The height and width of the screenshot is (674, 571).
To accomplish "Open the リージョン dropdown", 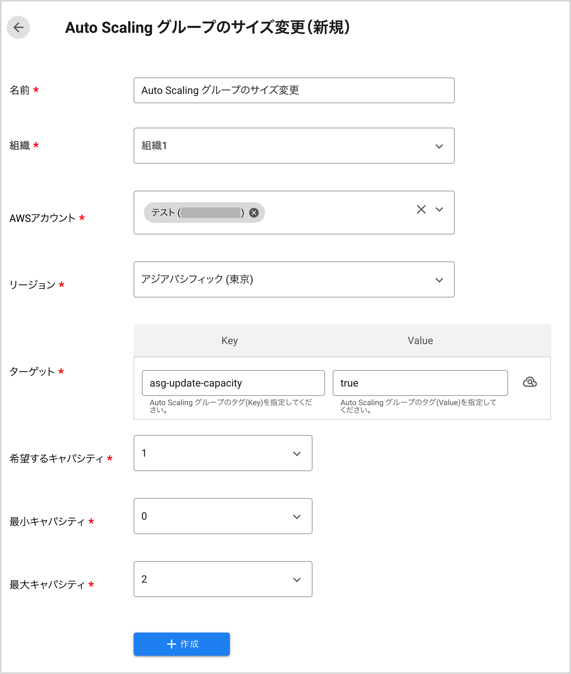I will click(439, 280).
